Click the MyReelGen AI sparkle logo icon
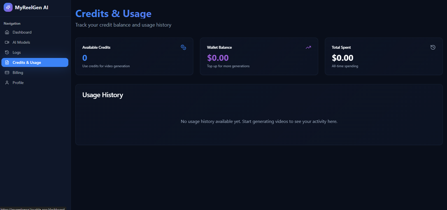Image resolution: width=447 pixels, height=210 pixels. [8, 7]
